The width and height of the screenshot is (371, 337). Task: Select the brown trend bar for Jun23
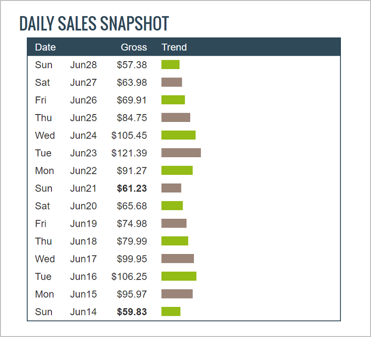[181, 153]
